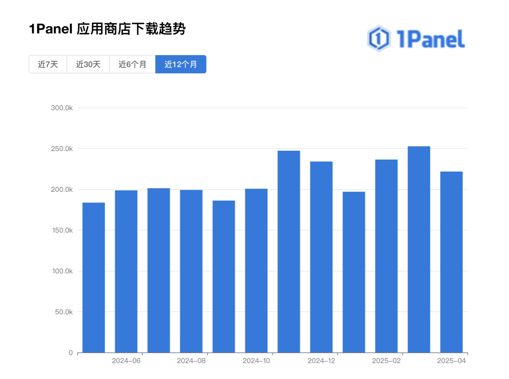Click the bar between 2024-06 and 2024-08
509x379 pixels.
tap(159, 271)
